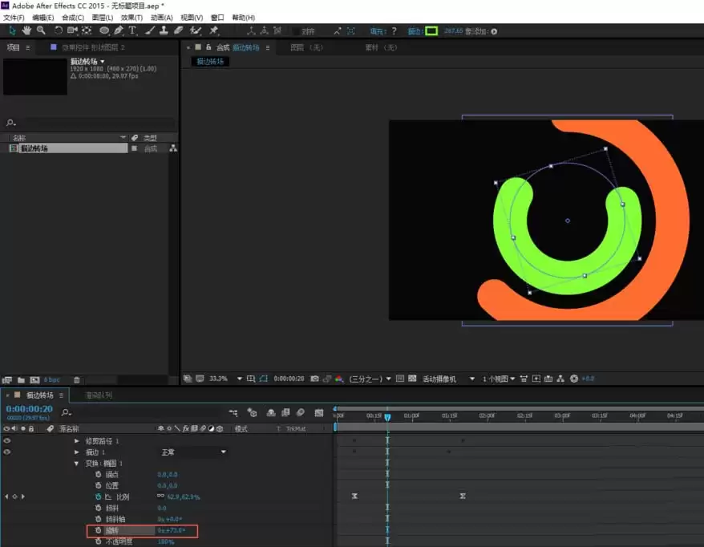Click the delete trash icon in project panel
The height and width of the screenshot is (547, 704).
pos(77,380)
